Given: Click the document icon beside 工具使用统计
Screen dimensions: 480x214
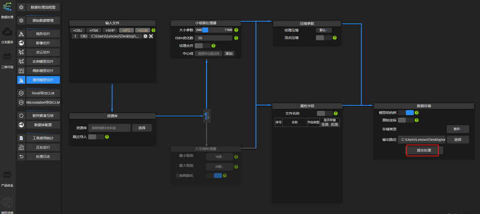Looking at the screenshot, I should tap(21, 138).
